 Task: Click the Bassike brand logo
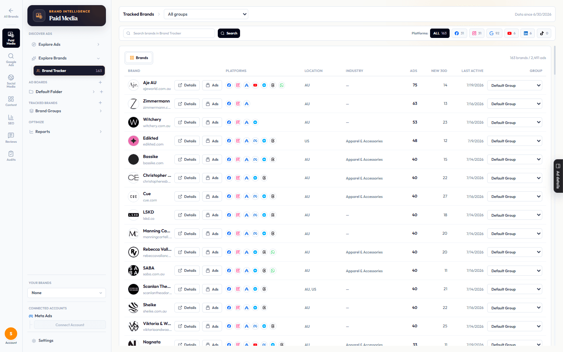click(x=134, y=160)
